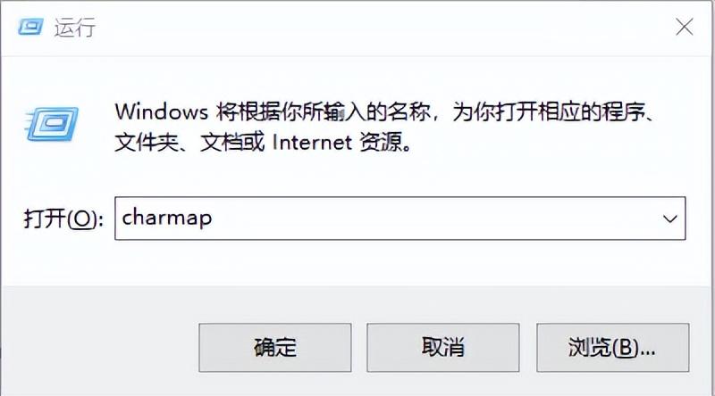715x396 pixels.
Task: Open file browser with 浏览(B)... button
Action: 612,348
